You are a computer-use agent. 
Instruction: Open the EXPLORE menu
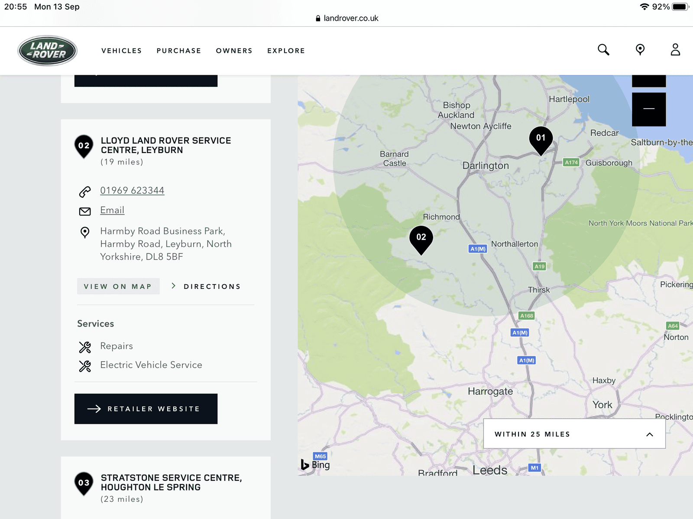click(286, 51)
